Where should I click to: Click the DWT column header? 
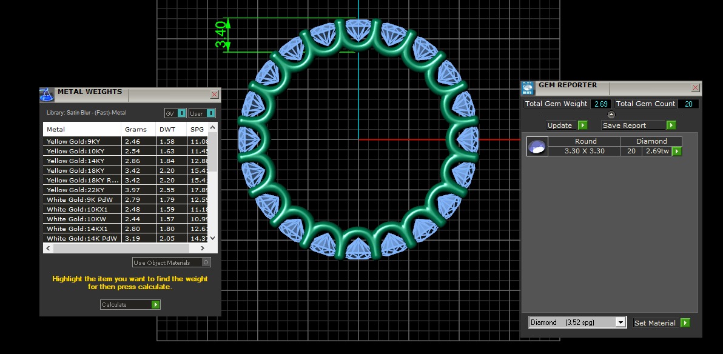click(171, 130)
